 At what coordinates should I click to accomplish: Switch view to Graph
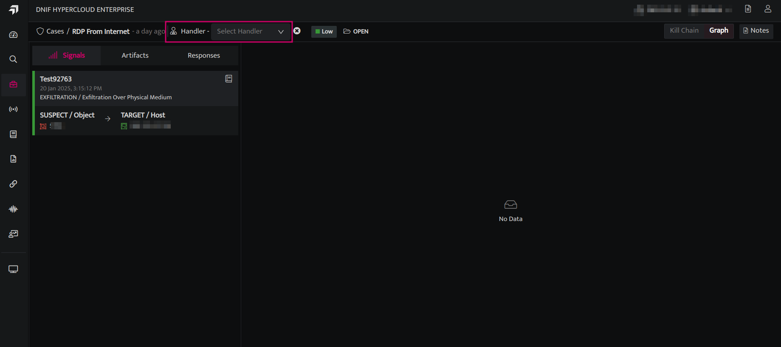coord(719,31)
